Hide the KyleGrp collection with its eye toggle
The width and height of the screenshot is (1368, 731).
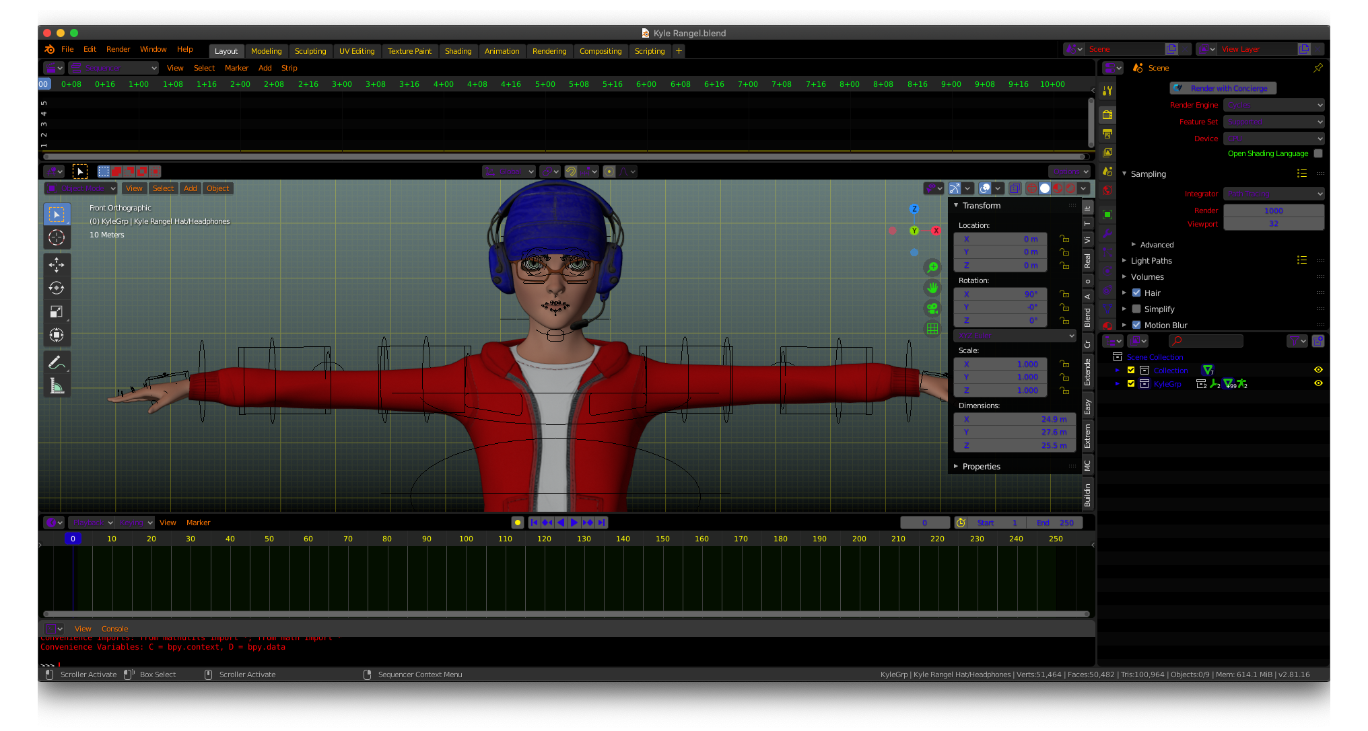pyautogui.click(x=1318, y=383)
